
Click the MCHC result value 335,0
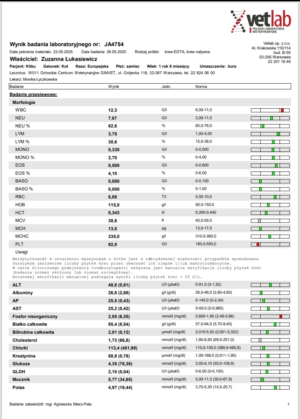click(x=114, y=237)
